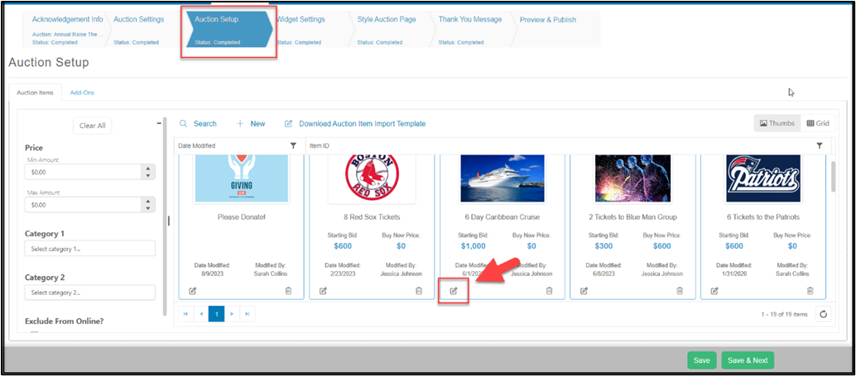This screenshot has height=376, width=856.
Task: Open the Category 1 dropdown
Action: (90, 249)
